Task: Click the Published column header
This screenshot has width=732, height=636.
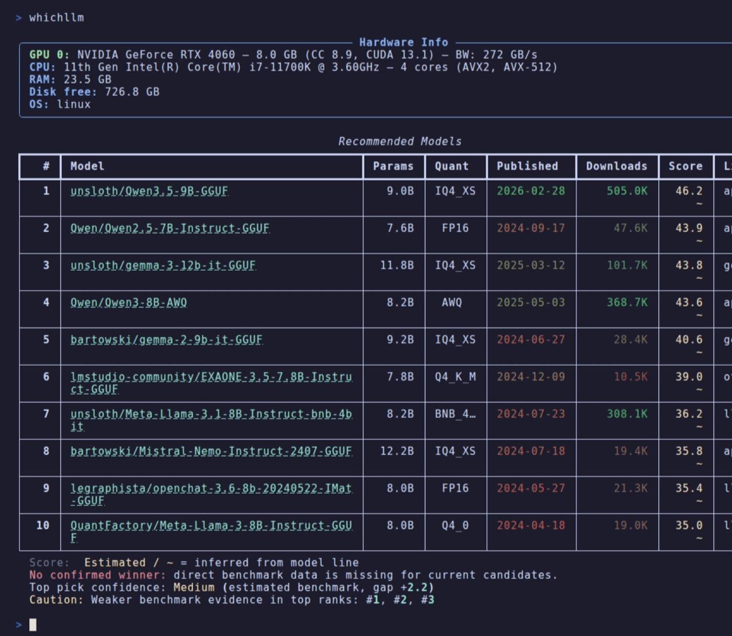Action: [x=528, y=166]
